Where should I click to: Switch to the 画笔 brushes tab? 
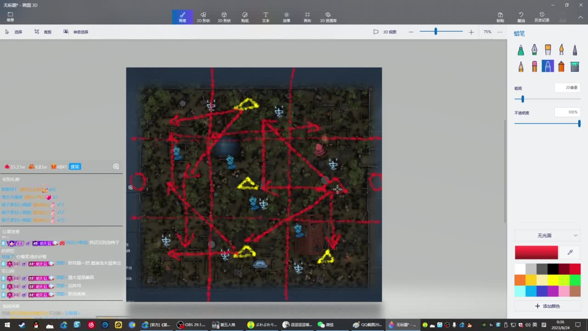pyautogui.click(x=182, y=17)
